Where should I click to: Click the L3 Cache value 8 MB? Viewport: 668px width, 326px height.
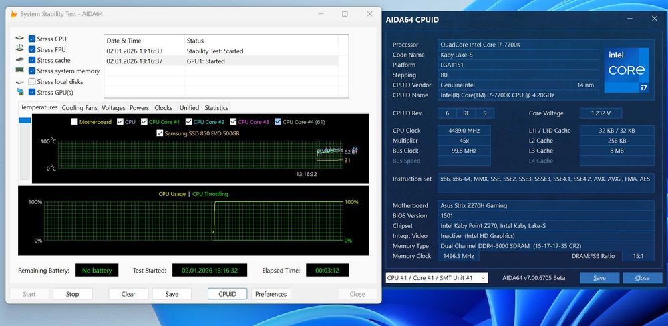617,151
